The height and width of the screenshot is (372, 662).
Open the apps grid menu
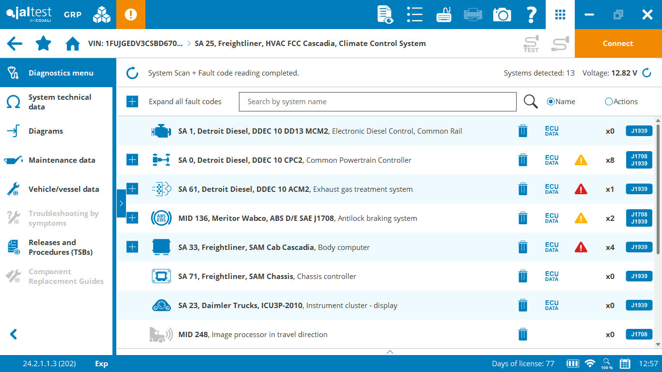tap(560, 15)
